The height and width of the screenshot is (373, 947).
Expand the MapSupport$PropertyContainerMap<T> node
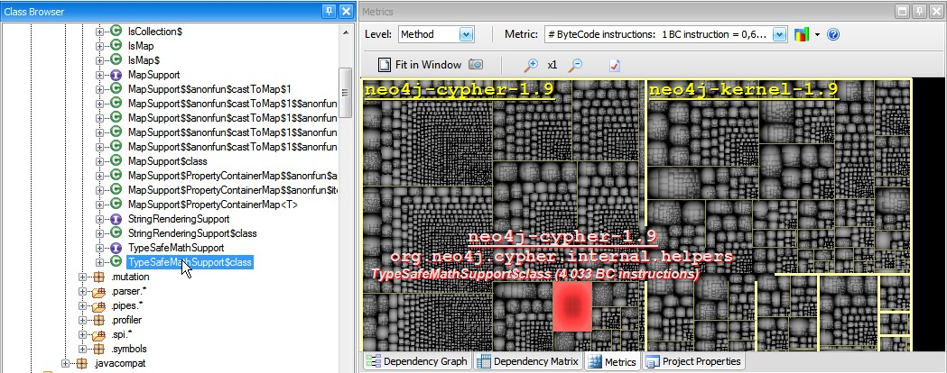pos(99,205)
